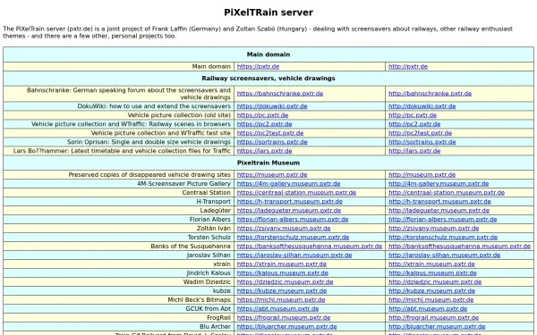This screenshot has height=335, width=537.
Task: Open http://michl.museum.pxtr.de link
Action: (x=430, y=300)
